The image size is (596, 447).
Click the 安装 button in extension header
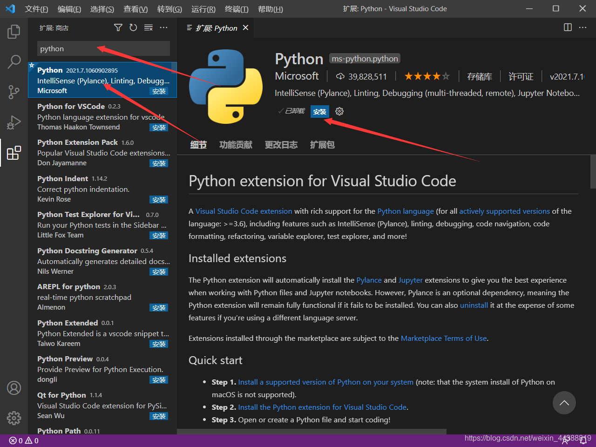click(x=320, y=112)
